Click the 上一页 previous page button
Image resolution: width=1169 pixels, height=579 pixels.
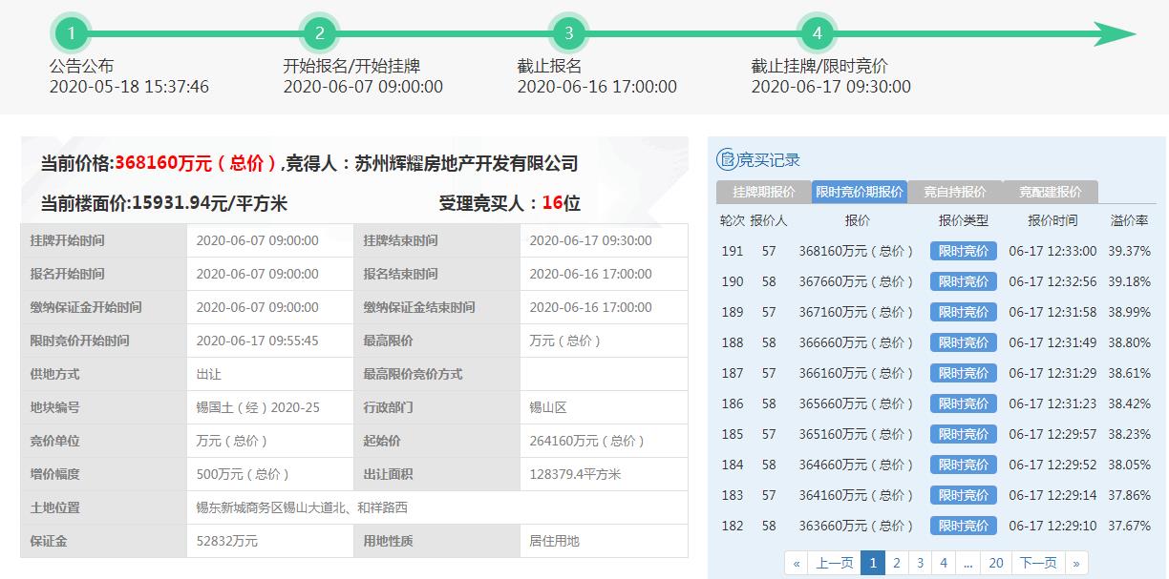click(835, 563)
